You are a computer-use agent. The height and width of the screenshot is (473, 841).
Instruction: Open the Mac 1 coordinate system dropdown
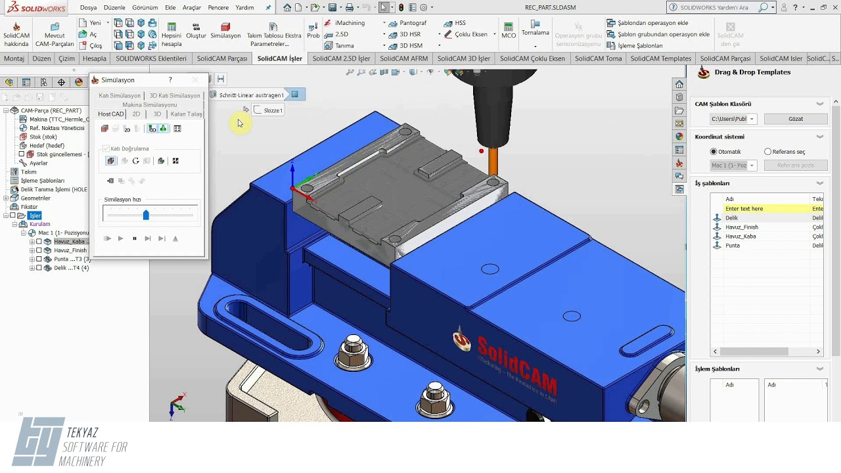point(752,166)
